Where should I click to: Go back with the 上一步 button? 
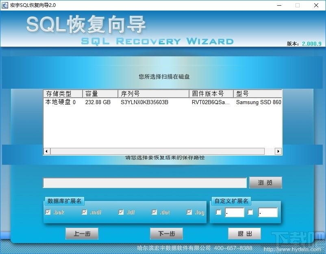coord(82,233)
